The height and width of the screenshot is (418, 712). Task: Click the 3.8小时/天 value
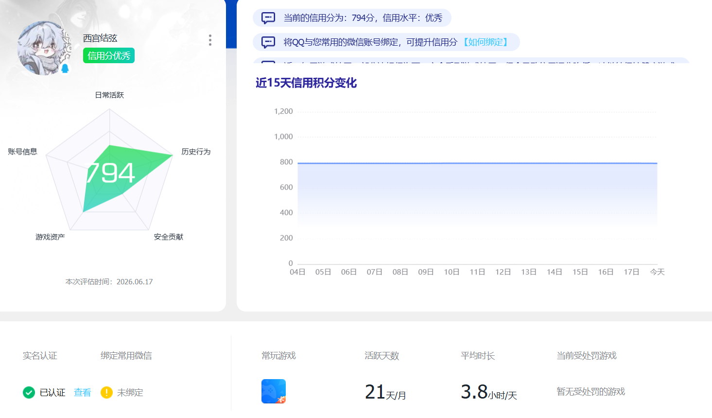pyautogui.click(x=489, y=392)
